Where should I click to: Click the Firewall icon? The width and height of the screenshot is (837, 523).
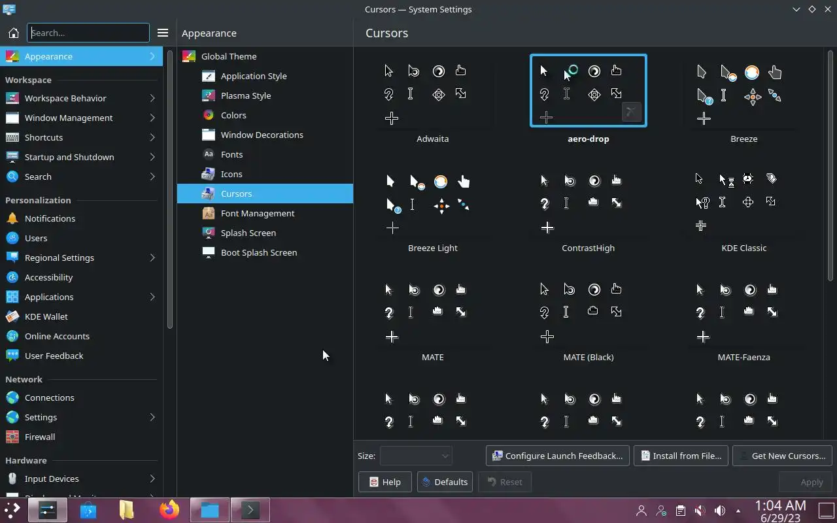pos(12,437)
